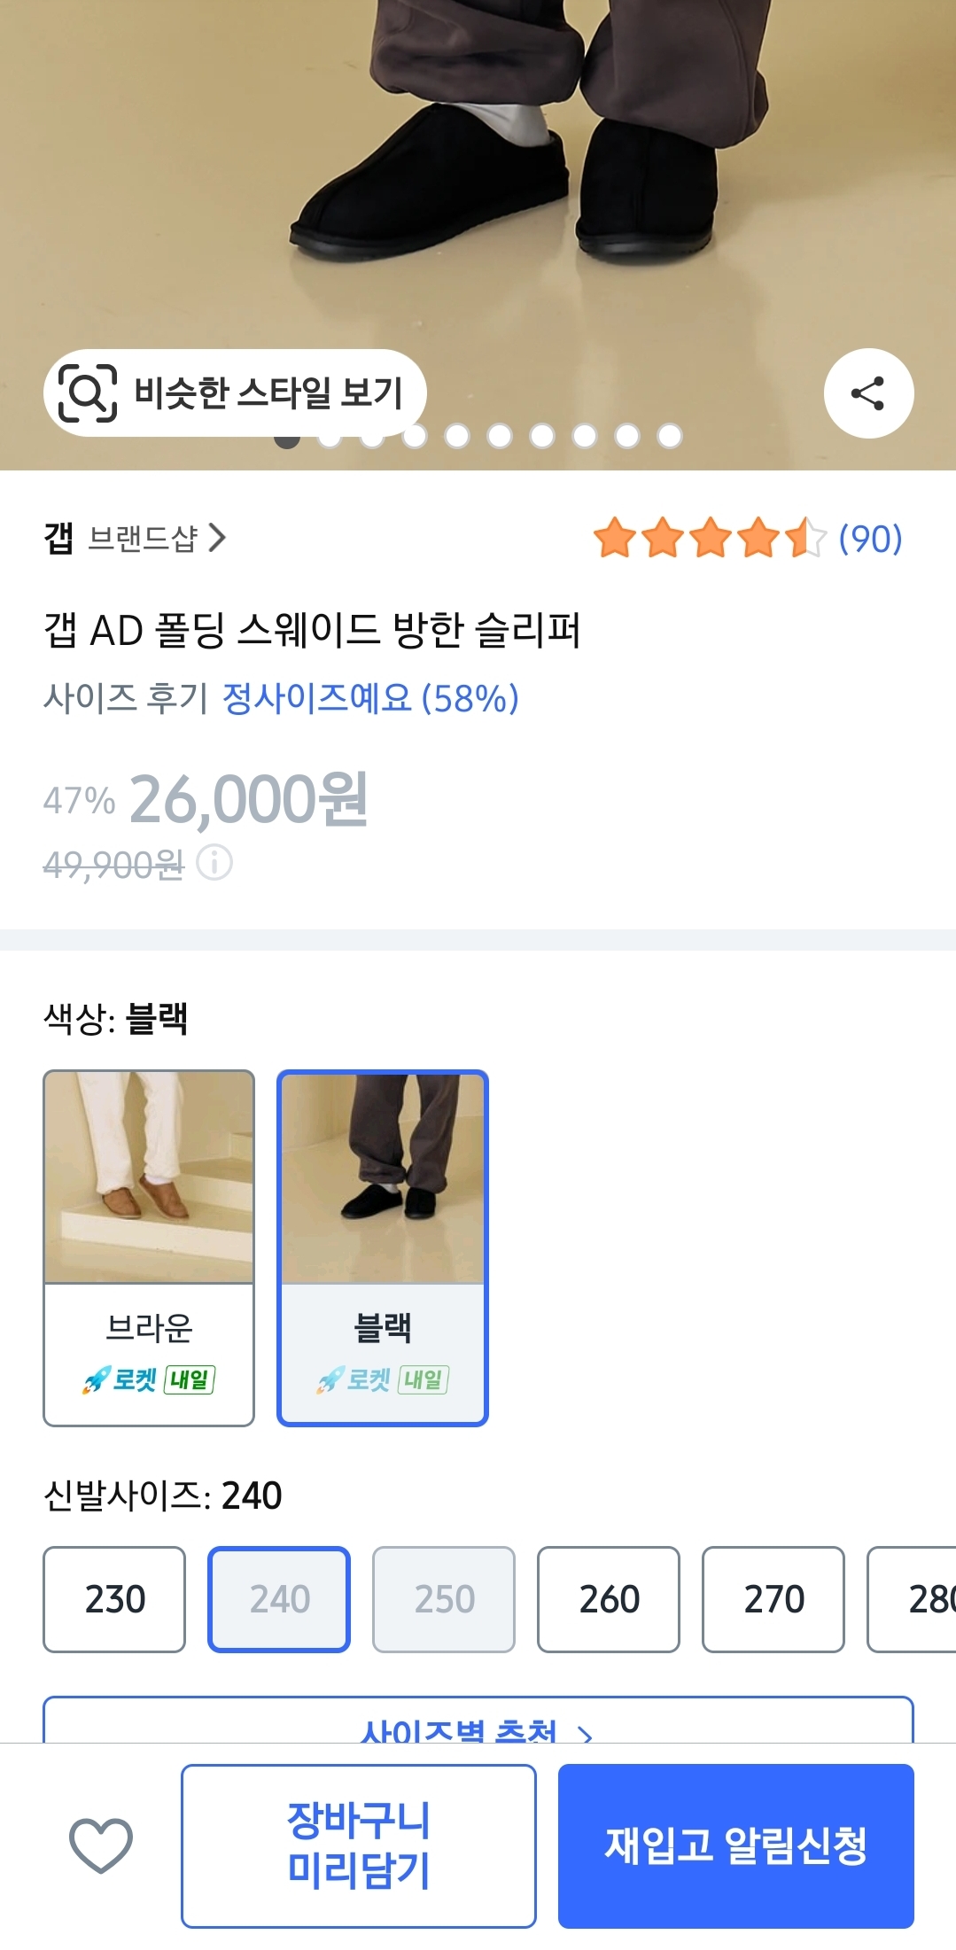Select partially visible size 280

point(921,1599)
